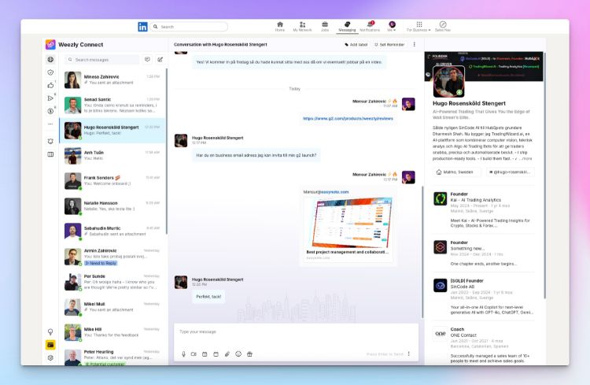The image size is (590, 385).
Task: Click the profile panel scrollbar
Action: pos(544,176)
